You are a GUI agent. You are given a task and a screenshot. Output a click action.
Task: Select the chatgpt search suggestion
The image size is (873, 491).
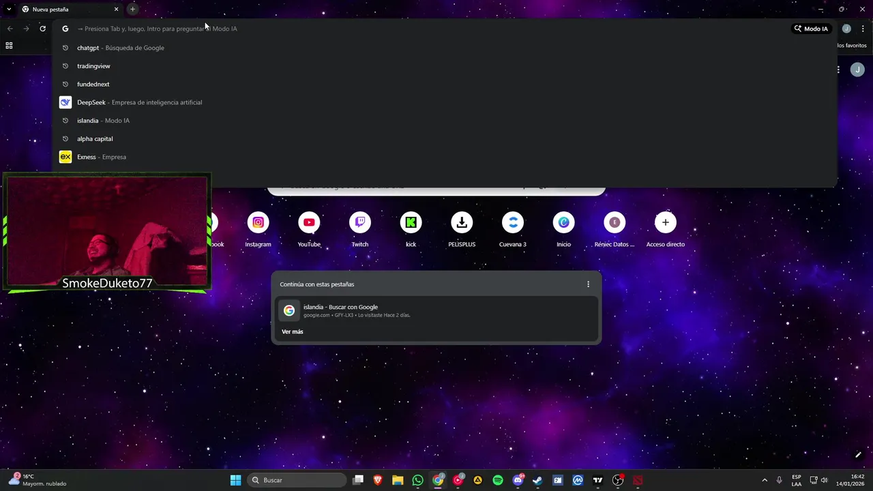click(x=445, y=48)
